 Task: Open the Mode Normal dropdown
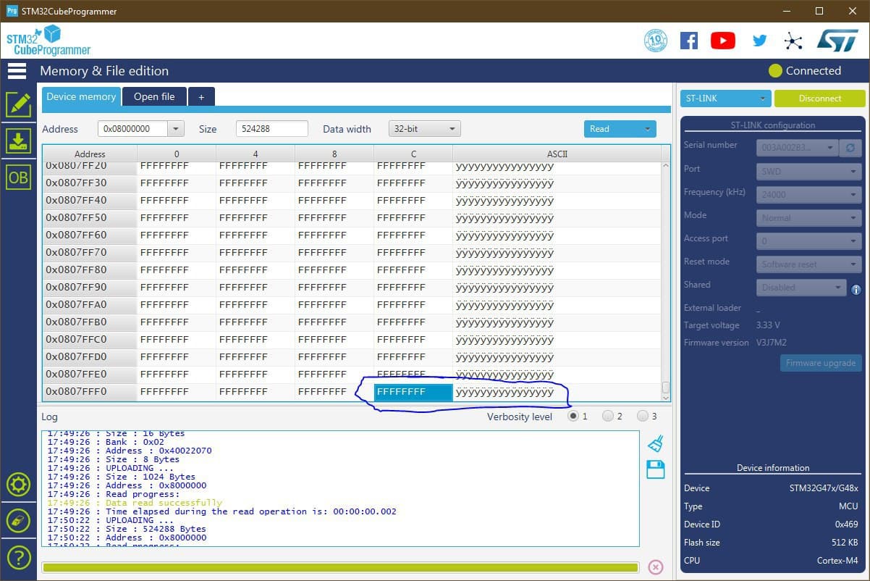point(808,218)
